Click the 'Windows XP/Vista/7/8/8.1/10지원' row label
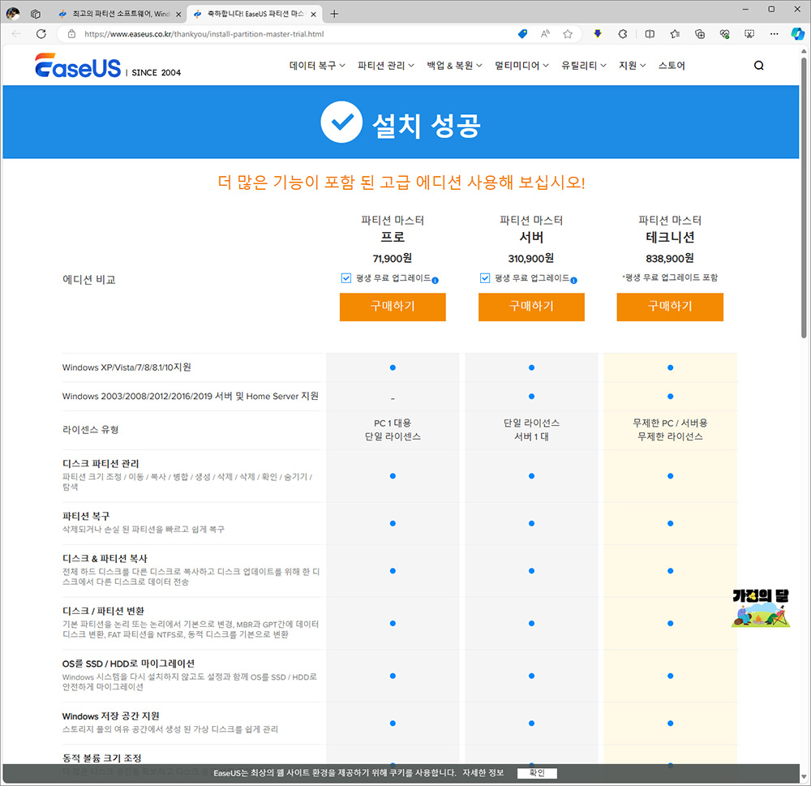Image resolution: width=811 pixels, height=786 pixels. pyautogui.click(x=127, y=367)
